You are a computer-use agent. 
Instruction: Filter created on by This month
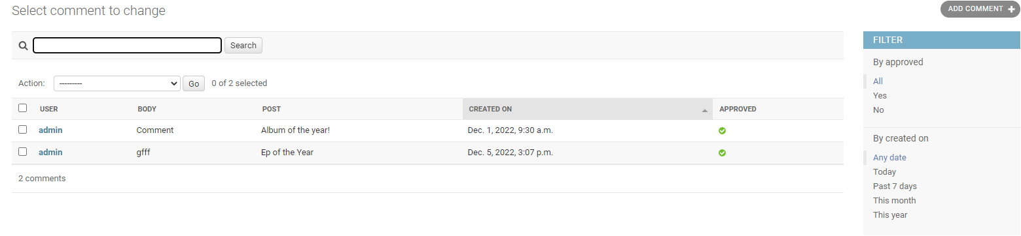pos(895,201)
